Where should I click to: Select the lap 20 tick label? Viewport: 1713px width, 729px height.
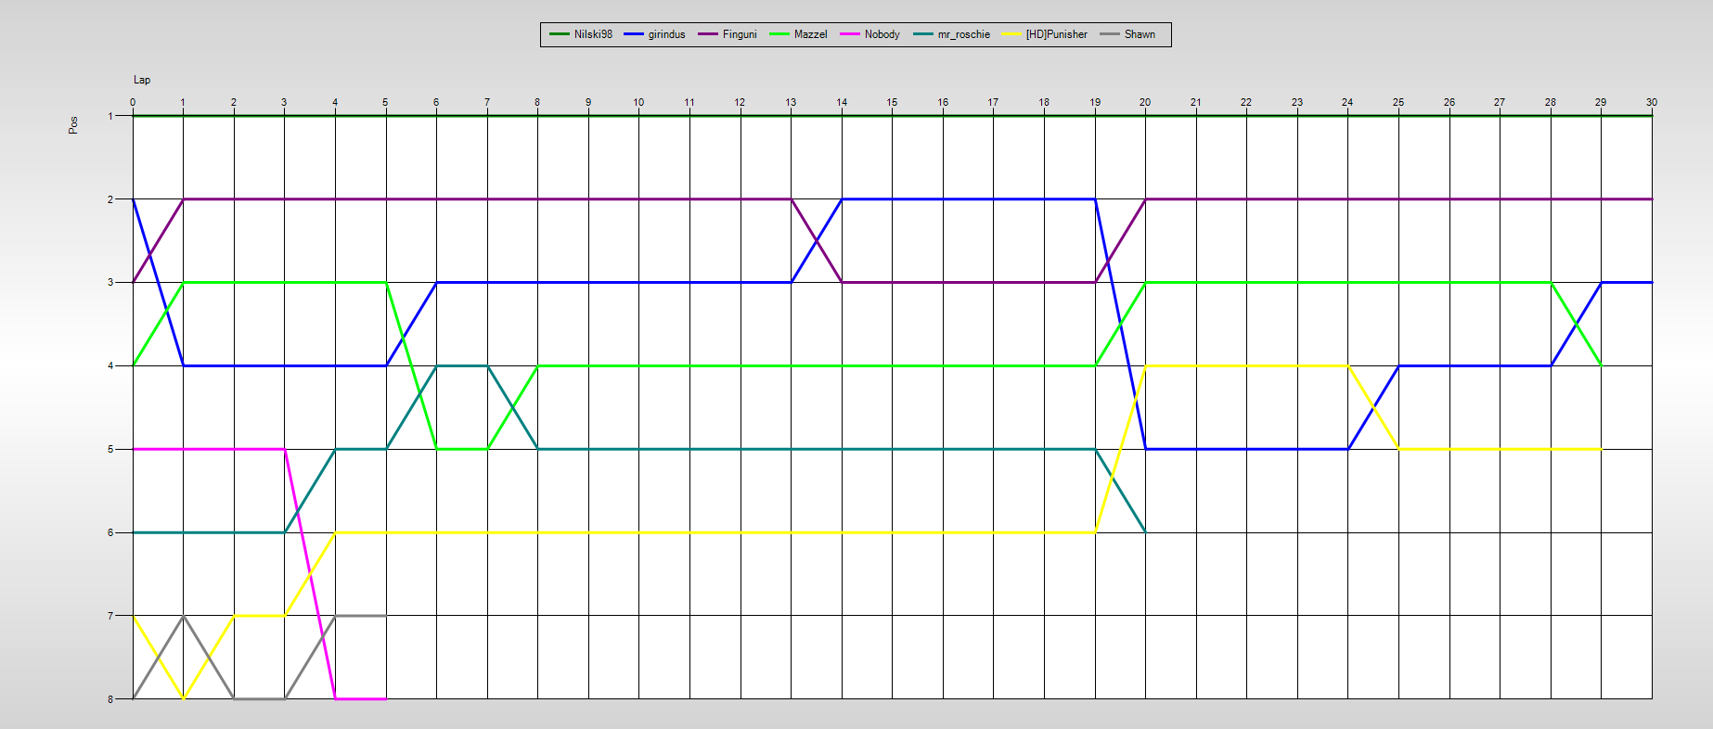[x=1145, y=102]
